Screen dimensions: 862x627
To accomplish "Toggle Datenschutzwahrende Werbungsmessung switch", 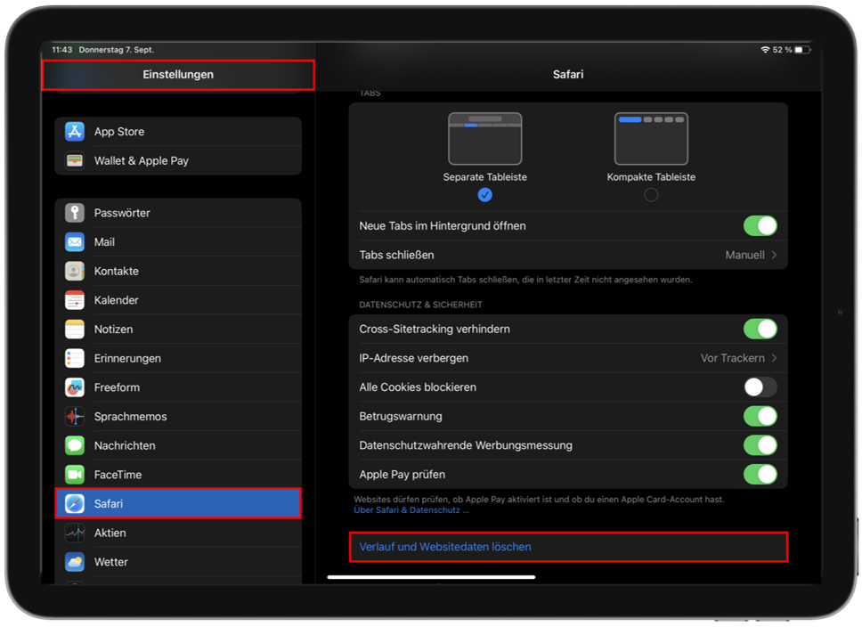I will point(760,445).
